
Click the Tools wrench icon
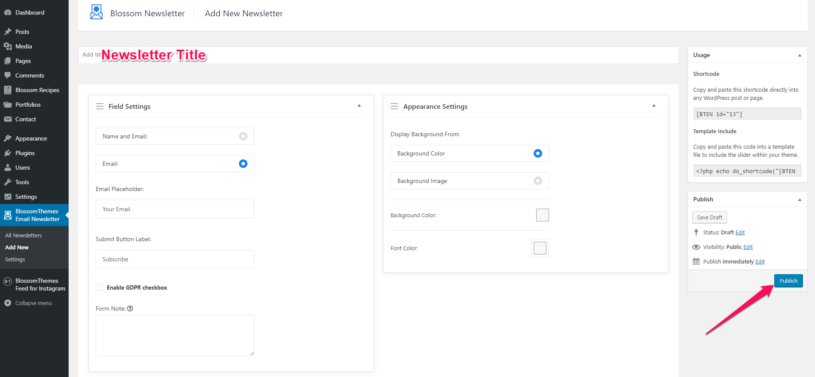coord(8,182)
